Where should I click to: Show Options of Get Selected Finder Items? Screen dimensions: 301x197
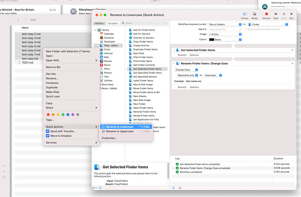(194, 55)
